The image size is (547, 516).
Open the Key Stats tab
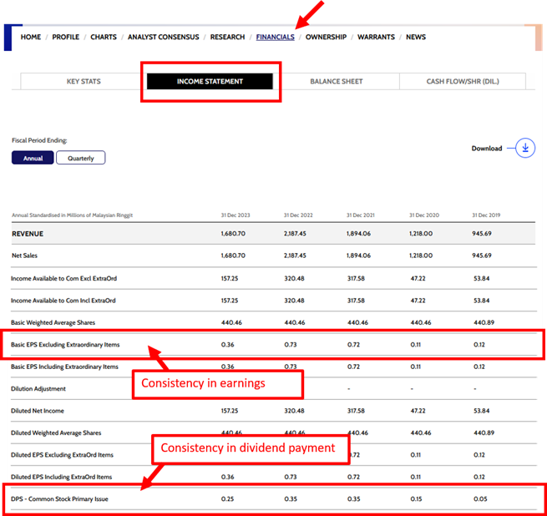point(84,82)
